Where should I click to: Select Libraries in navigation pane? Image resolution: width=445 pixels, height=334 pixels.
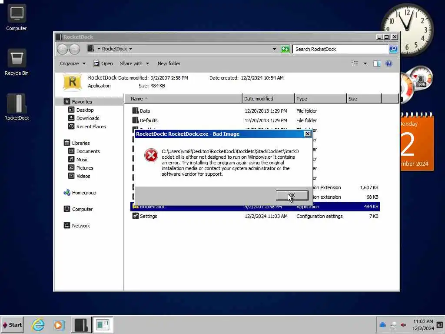(x=76, y=143)
